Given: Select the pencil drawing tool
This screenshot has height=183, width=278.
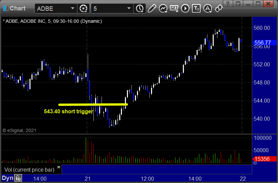Looking at the screenshot, I should click(x=152, y=8).
